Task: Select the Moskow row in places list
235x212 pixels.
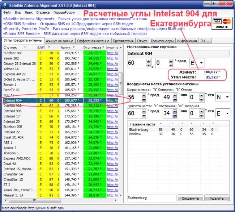Action: point(174,134)
